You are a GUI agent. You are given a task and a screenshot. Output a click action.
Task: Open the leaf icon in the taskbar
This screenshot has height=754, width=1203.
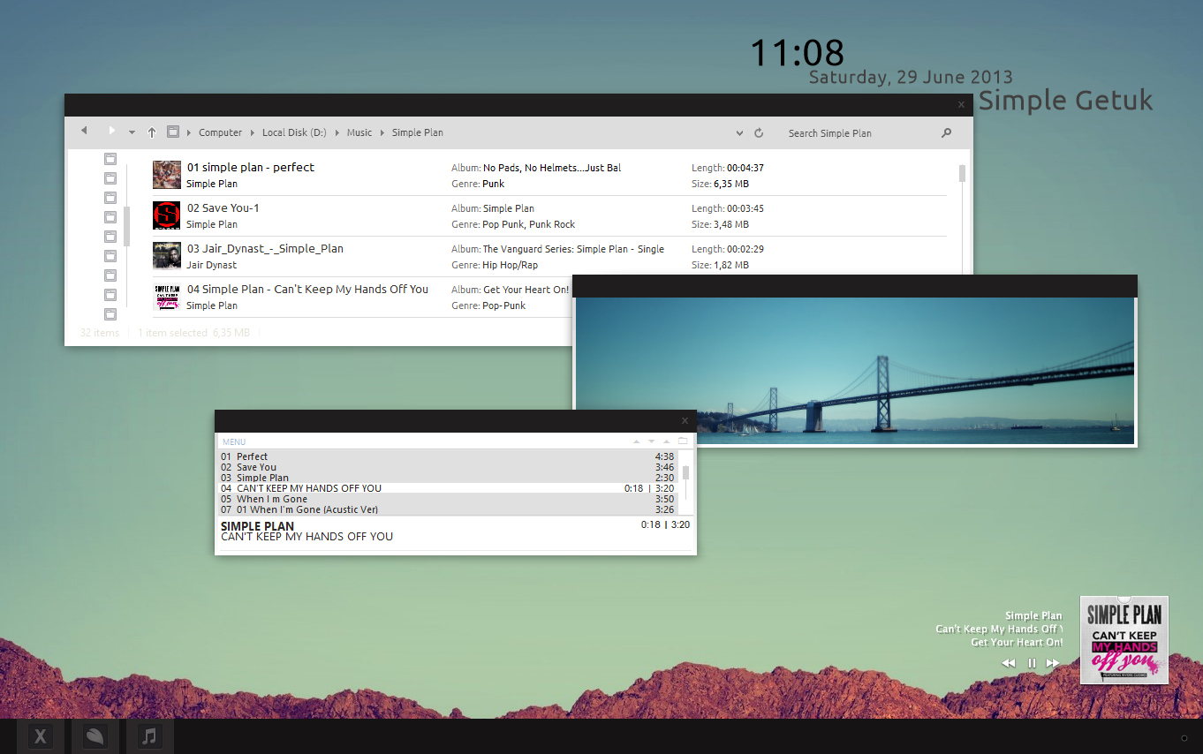[95, 736]
